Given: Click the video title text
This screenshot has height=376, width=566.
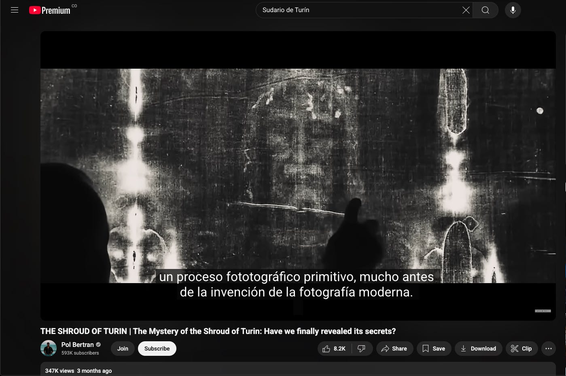Looking at the screenshot, I should pos(218,331).
